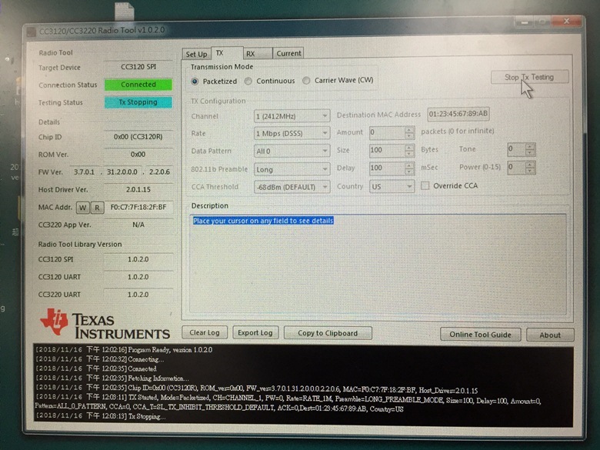Increase the Size value with up arrow
The width and height of the screenshot is (600, 450).
click(x=409, y=147)
